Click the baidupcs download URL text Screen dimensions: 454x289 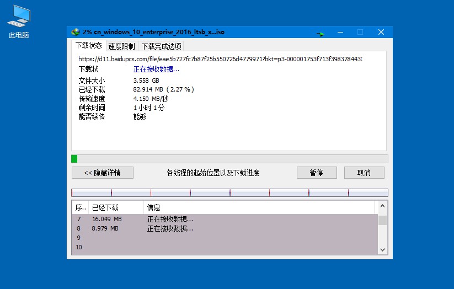(220, 59)
